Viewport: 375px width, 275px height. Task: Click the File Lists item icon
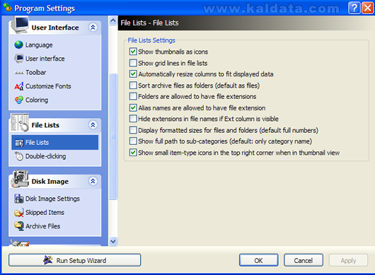(19, 143)
